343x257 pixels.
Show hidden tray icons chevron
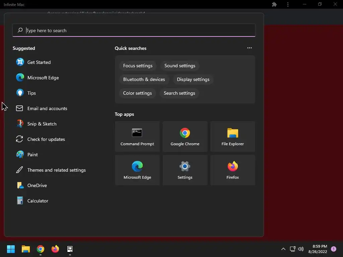(283, 249)
